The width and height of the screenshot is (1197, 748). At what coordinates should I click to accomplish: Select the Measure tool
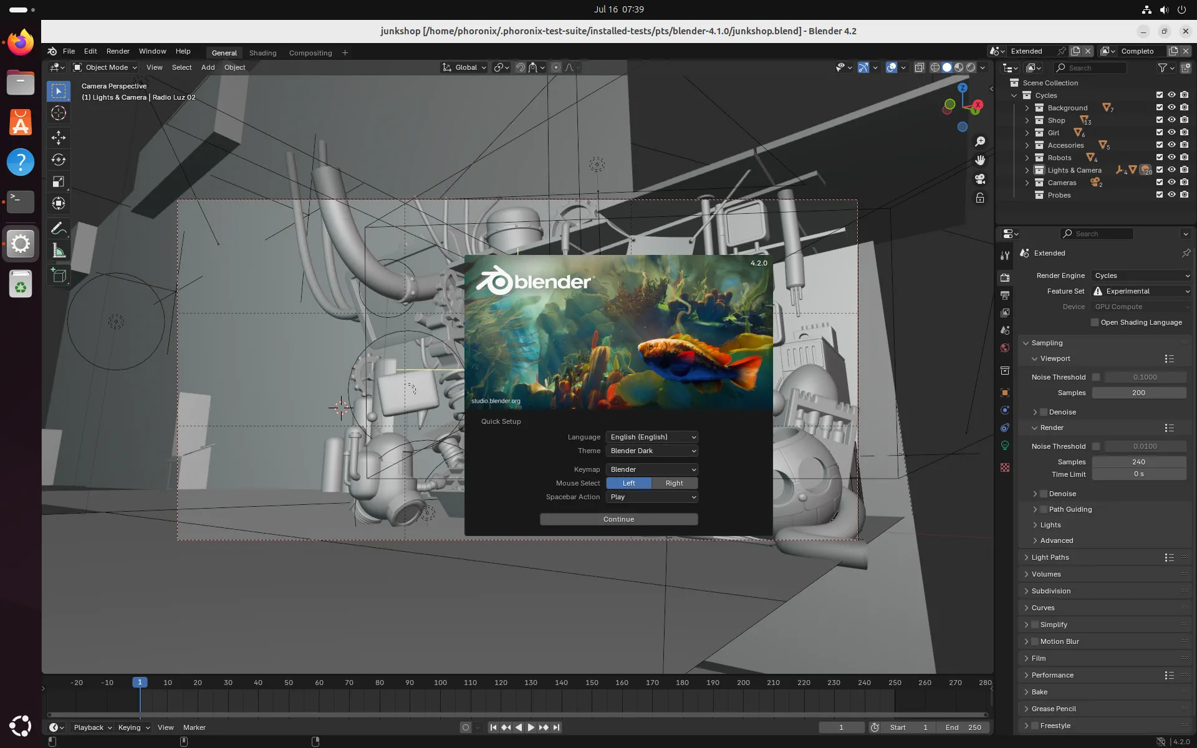click(x=59, y=251)
